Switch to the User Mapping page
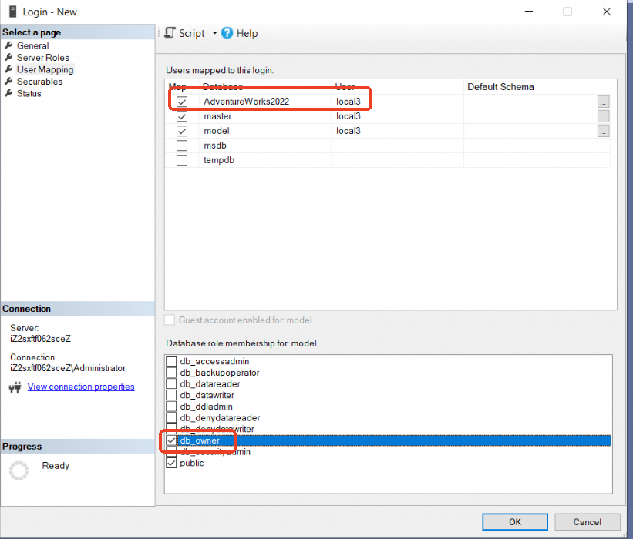 point(45,69)
